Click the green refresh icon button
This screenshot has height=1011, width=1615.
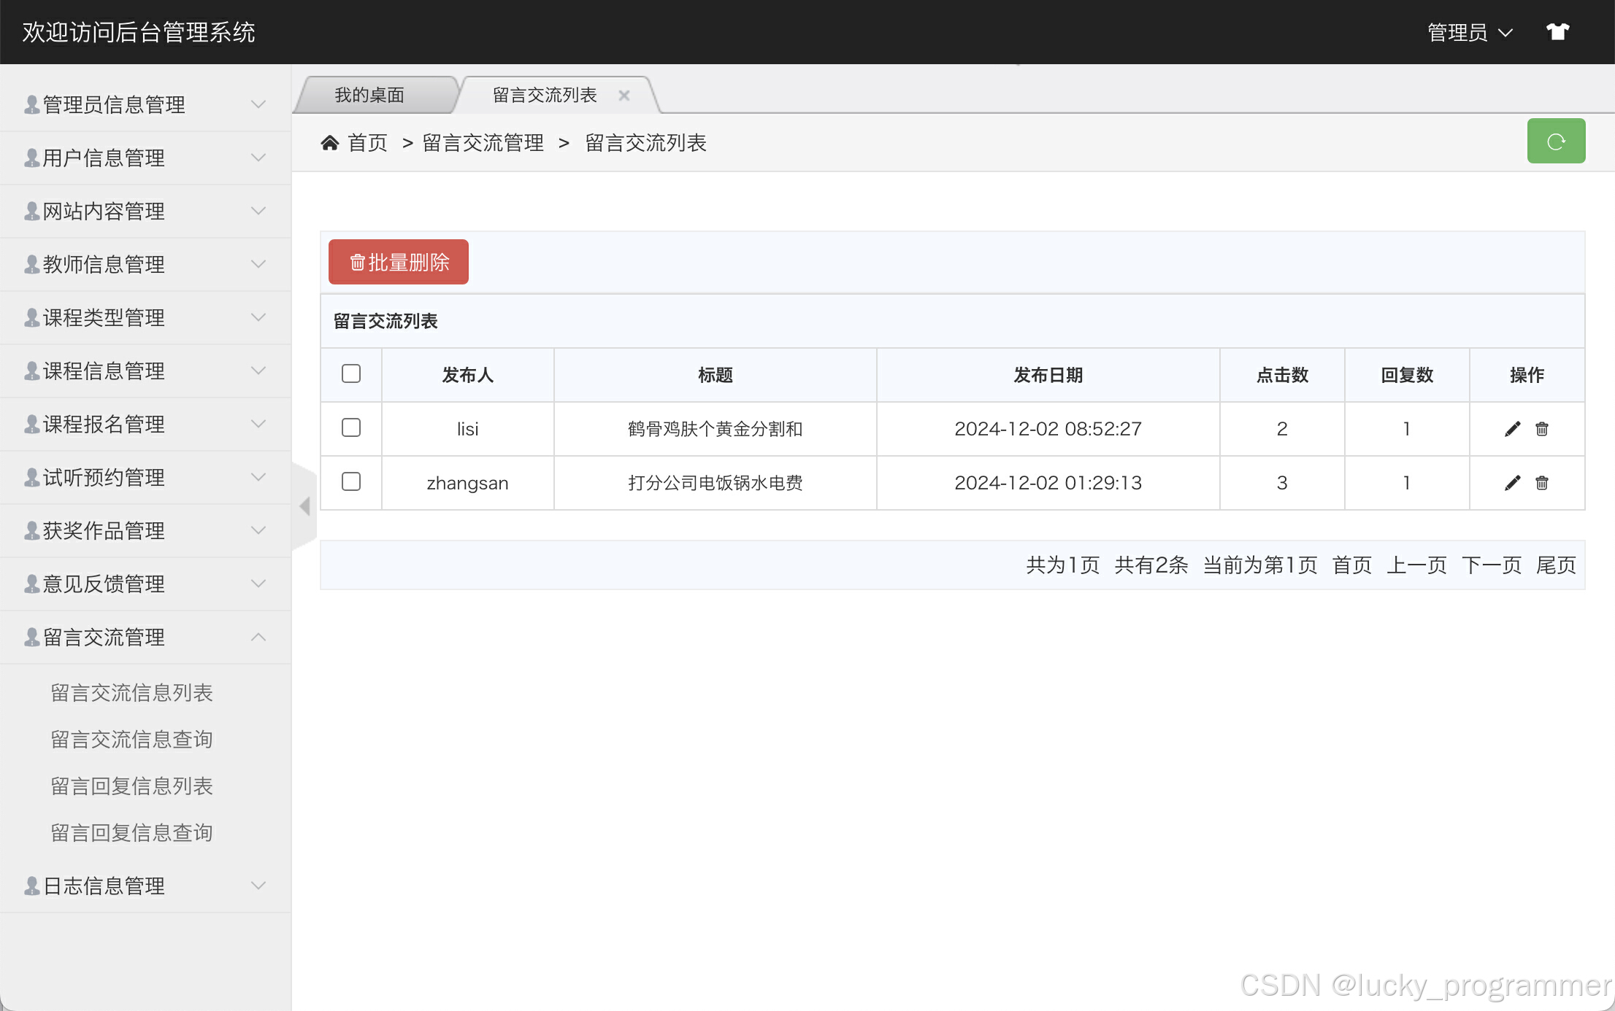point(1555,142)
